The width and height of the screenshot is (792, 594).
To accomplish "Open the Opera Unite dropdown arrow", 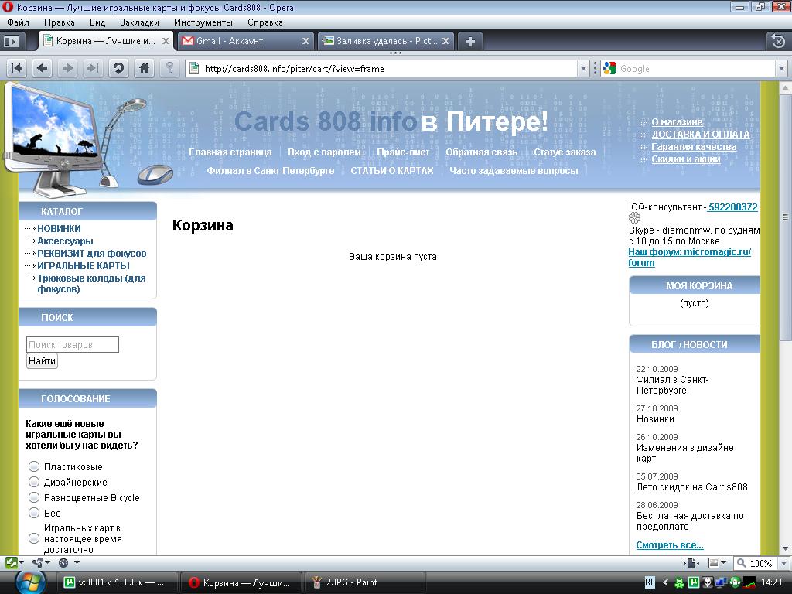I will click(47, 562).
